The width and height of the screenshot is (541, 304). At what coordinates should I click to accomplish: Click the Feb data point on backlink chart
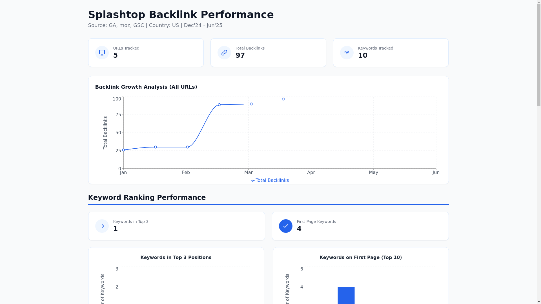click(187, 147)
